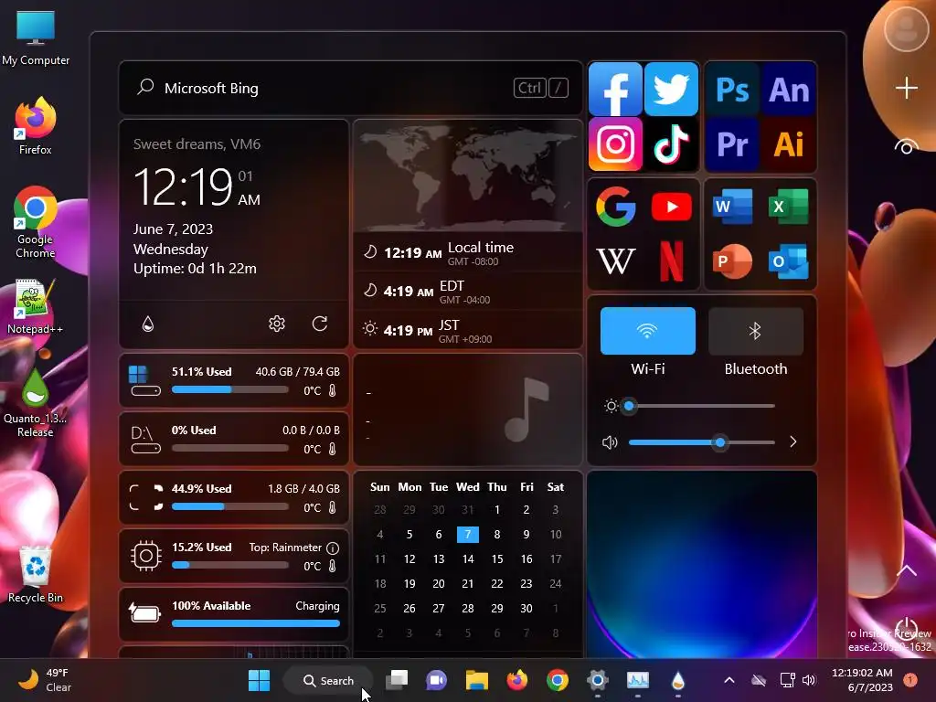
Task: Click the power icon in right sidebar
Action: (906, 628)
